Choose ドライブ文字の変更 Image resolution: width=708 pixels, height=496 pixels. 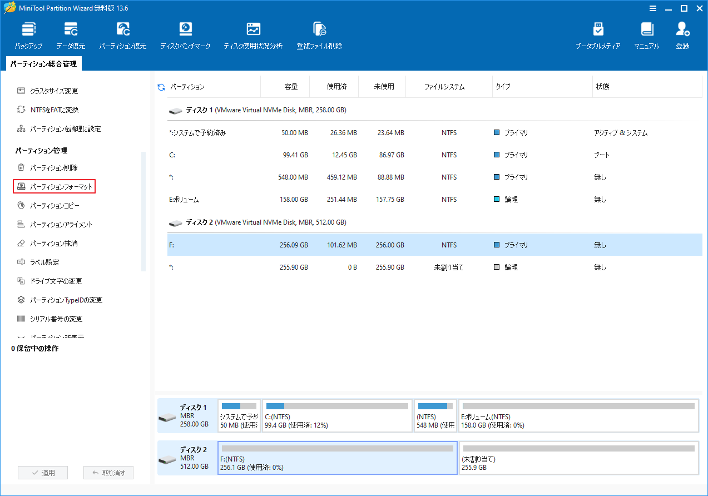point(49,281)
